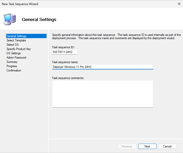Image resolution: width=183 pixels, height=153 pixels.
Task: Click the Task sequence comments label
Action: pyautogui.click(x=68, y=78)
